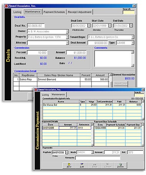Click the Remarks field
The height and width of the screenshot is (175, 146).
coord(98,158)
